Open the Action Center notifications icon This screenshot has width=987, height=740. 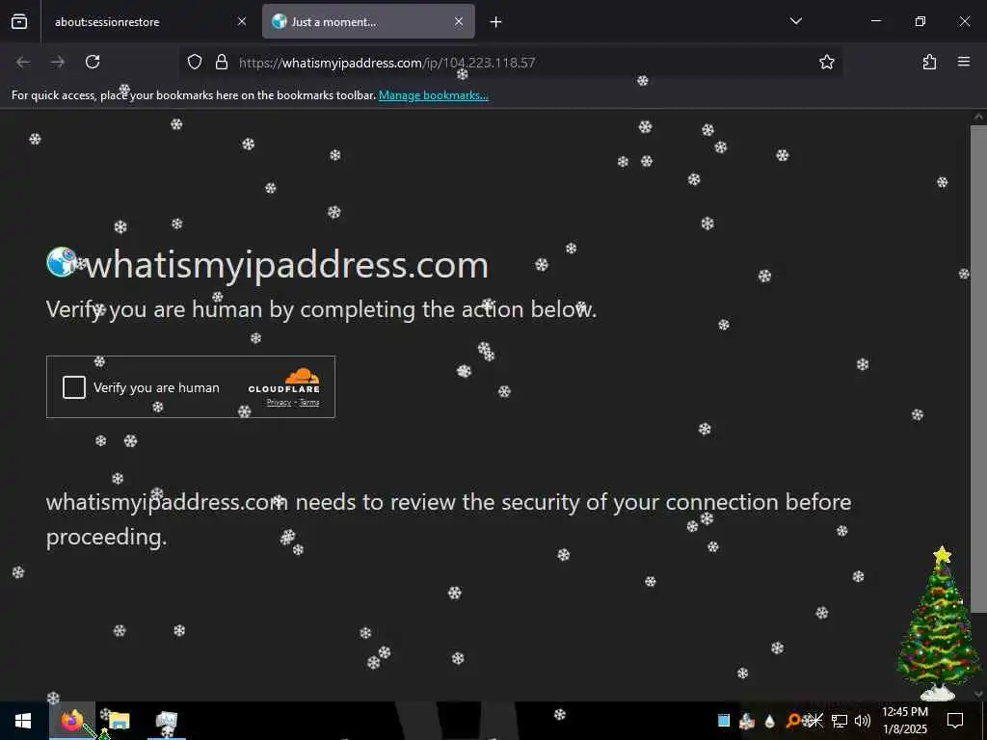click(955, 721)
